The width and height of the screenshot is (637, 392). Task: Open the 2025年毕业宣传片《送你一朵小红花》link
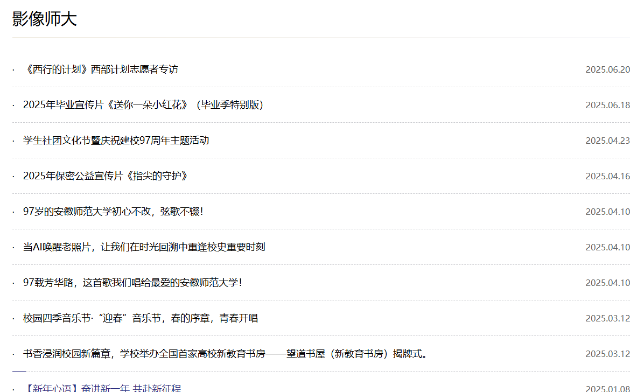[143, 105]
